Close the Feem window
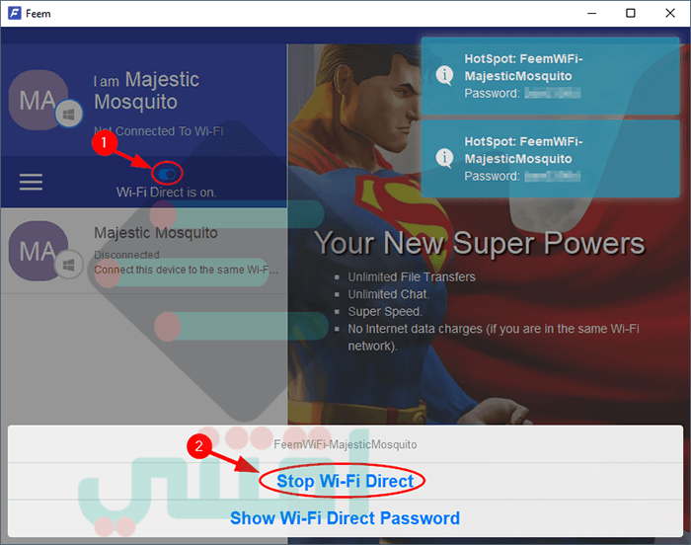691x545 pixels. point(670,13)
